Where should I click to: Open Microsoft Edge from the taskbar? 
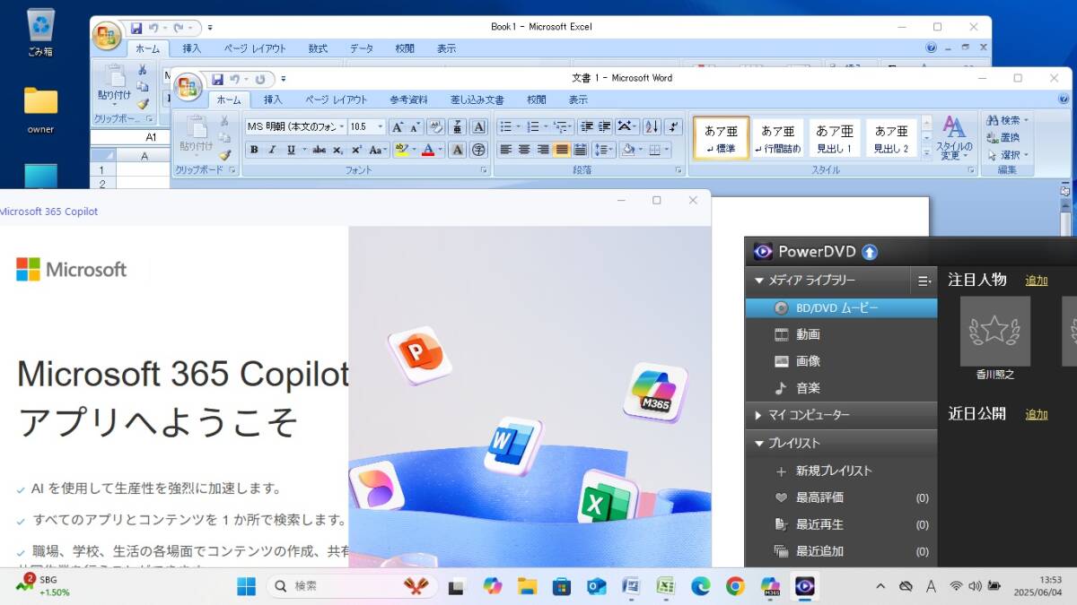tap(700, 586)
